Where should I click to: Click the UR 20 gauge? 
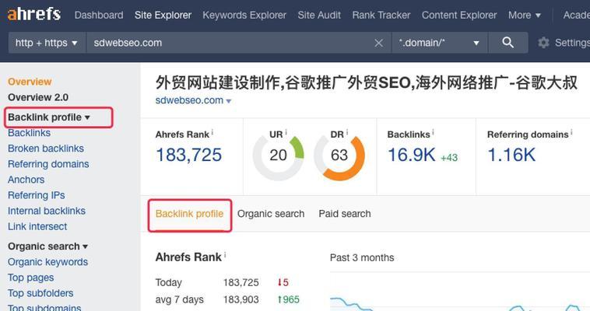[278, 155]
